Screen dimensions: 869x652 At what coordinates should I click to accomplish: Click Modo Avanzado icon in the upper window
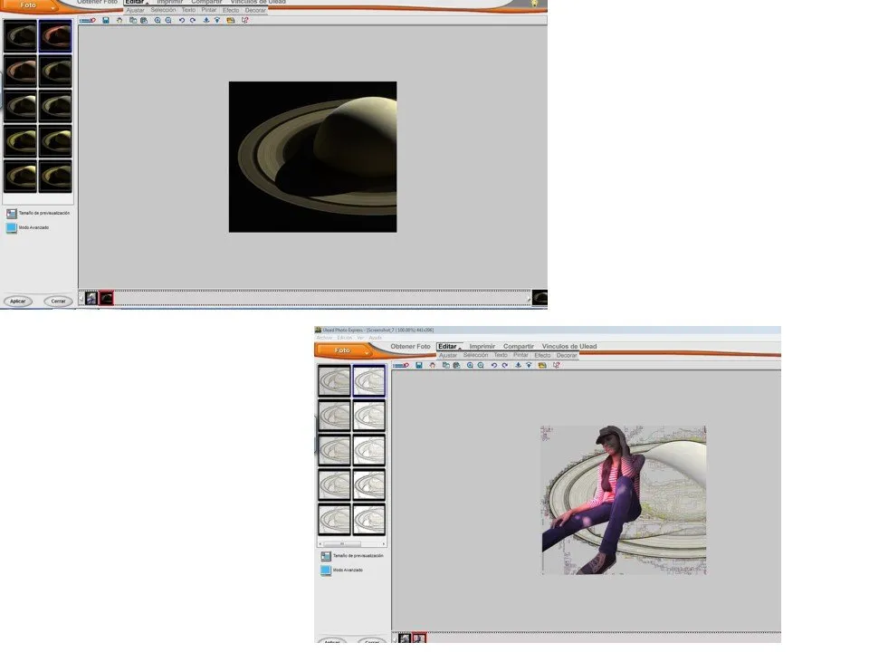pyautogui.click(x=12, y=228)
